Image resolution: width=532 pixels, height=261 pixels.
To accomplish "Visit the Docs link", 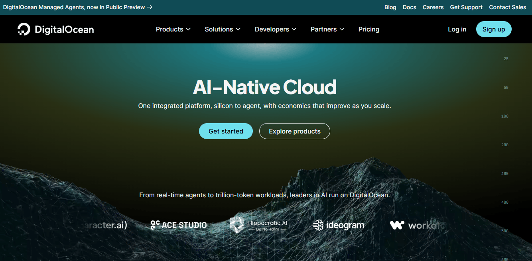I will [x=410, y=7].
